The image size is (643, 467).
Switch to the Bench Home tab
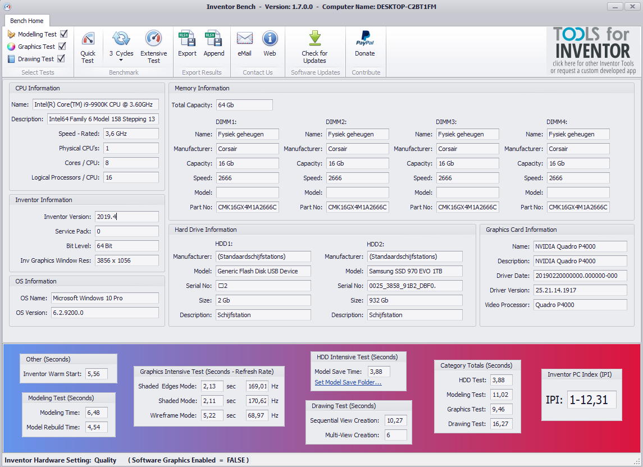26,21
